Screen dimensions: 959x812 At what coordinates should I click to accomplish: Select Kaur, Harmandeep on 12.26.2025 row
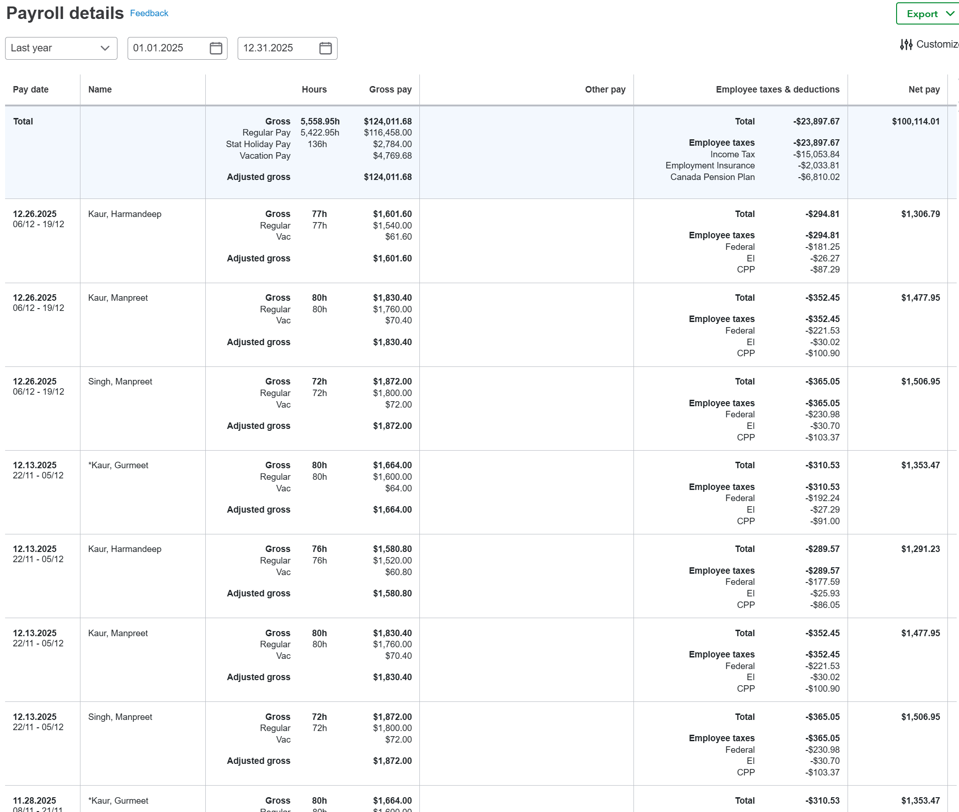point(124,214)
